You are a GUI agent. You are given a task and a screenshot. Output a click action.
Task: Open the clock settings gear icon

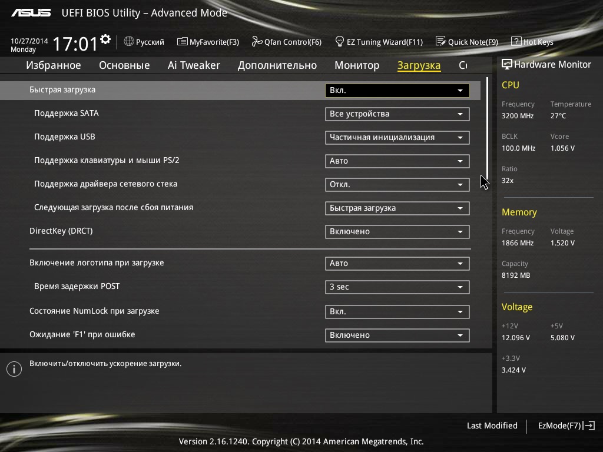[105, 39]
